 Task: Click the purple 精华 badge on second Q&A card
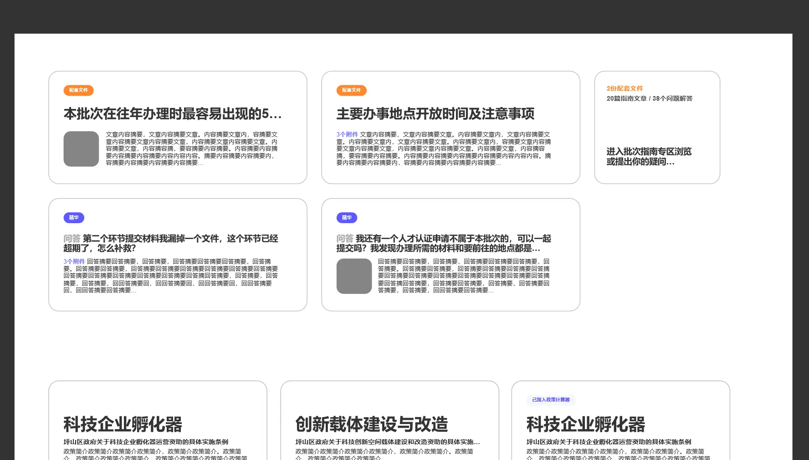(347, 218)
